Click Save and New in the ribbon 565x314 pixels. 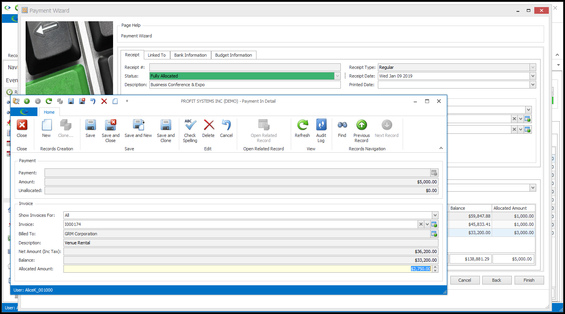[138, 129]
